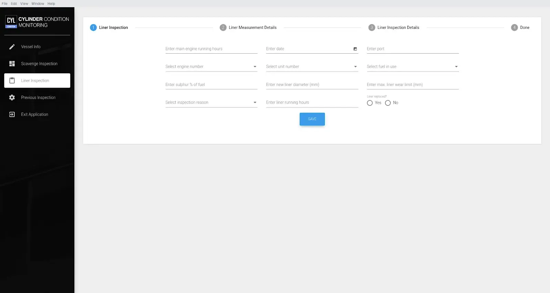
Task: Open the calendar date picker icon
Action: tap(355, 49)
